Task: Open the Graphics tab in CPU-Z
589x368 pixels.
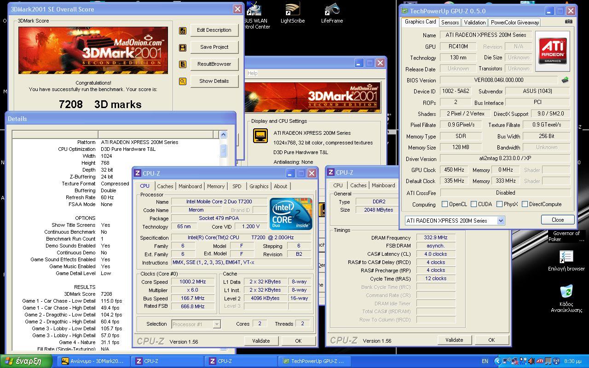Action: tap(259, 186)
